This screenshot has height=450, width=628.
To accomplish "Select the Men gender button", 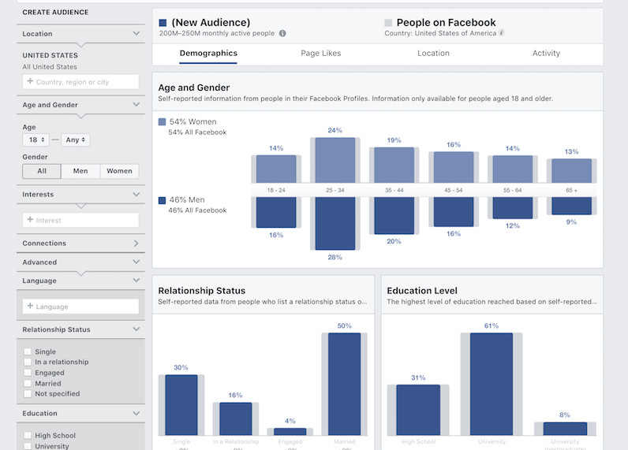I will point(80,171).
